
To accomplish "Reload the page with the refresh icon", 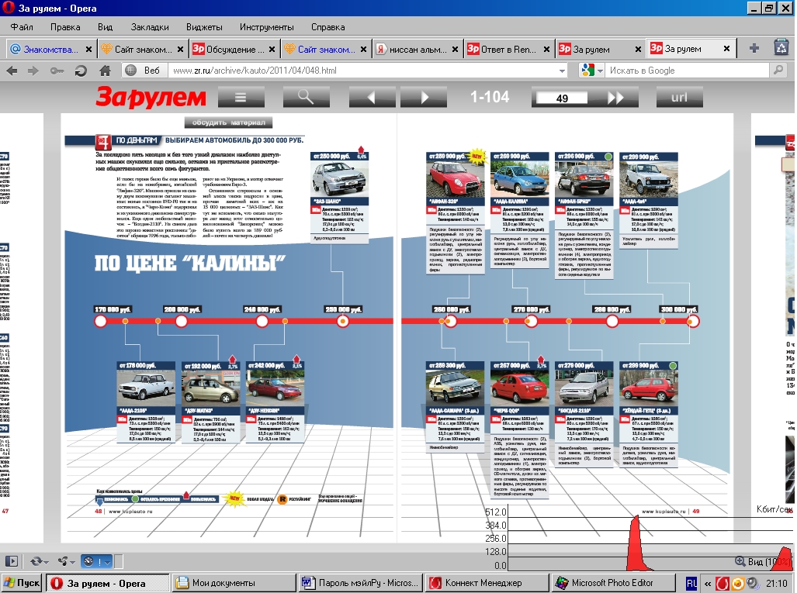I will pos(80,71).
